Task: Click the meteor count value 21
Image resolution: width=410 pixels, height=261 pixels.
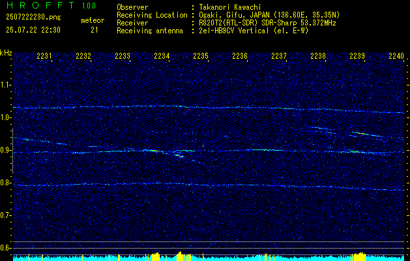Action: click(95, 30)
